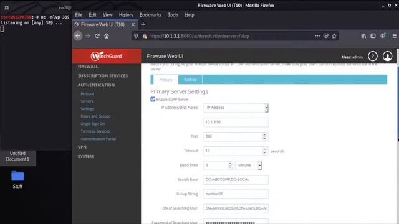Open the Bookmarks menu in Firefox

point(150,15)
